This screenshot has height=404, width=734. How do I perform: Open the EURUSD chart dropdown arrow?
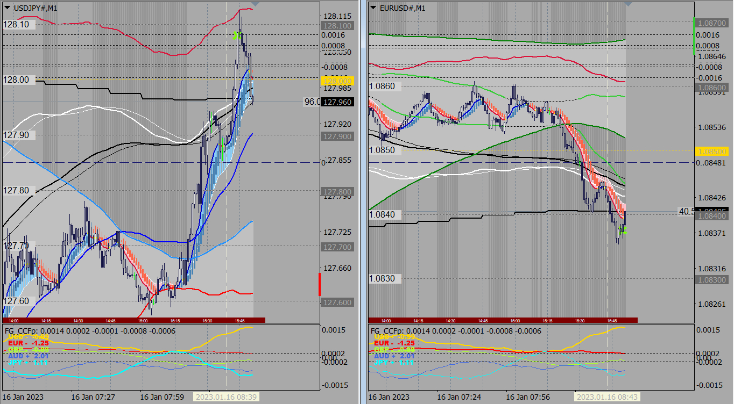pyautogui.click(x=373, y=8)
